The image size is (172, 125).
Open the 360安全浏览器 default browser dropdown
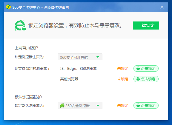coord(80,106)
